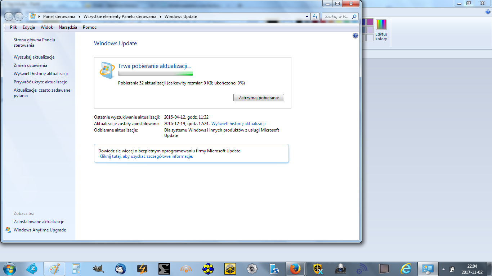The height and width of the screenshot is (276, 492).
Task: Launch GIMP from the taskbar
Action: [x=98, y=269]
